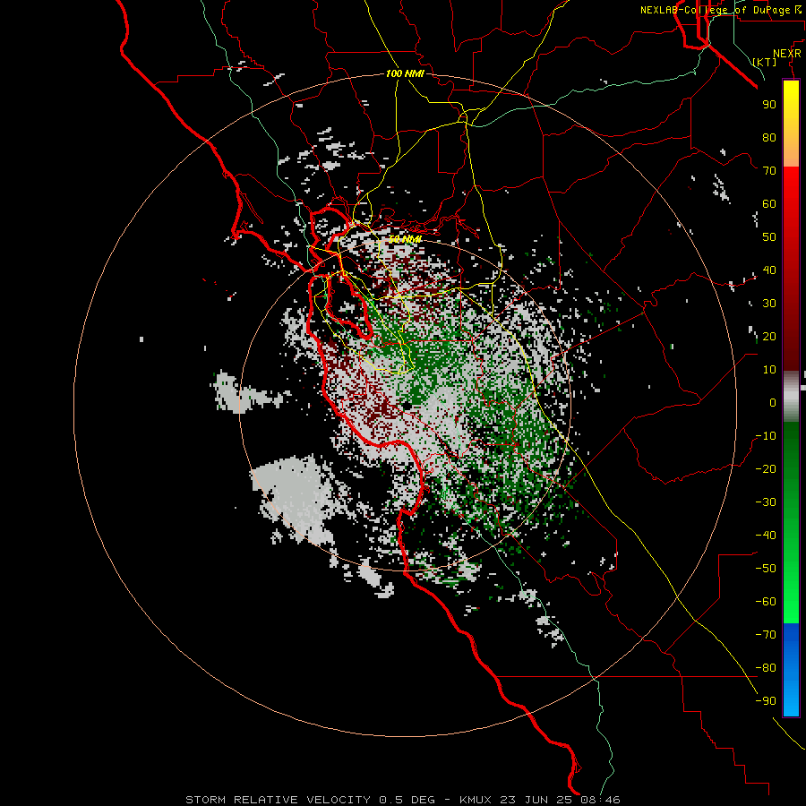Click the "[KT]" units label above color bar
Screen dimensions: 806x806
click(765, 62)
